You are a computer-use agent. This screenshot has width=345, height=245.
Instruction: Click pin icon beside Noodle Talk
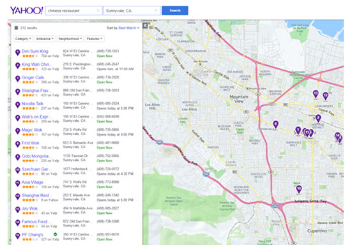(18, 105)
